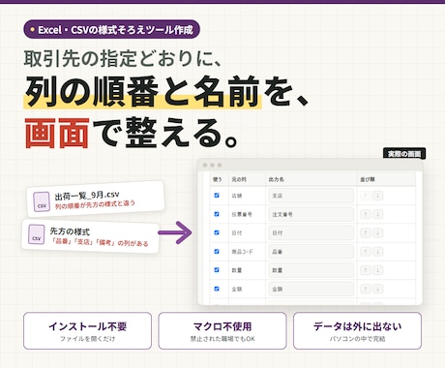Click the 実際の画面 label tag
The height and width of the screenshot is (368, 445).
click(x=404, y=154)
